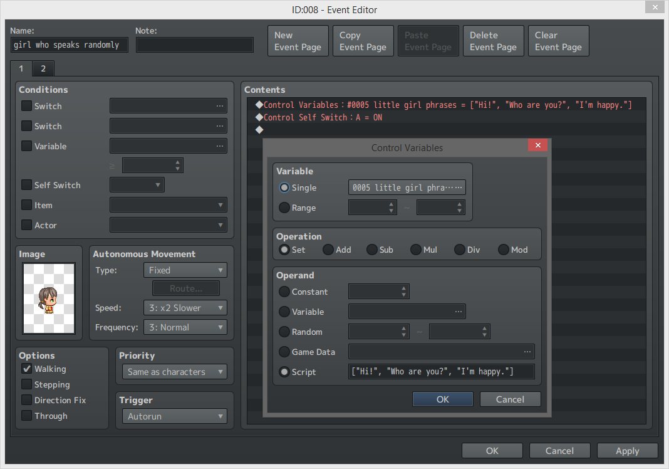Select the Range radio button

(284, 208)
